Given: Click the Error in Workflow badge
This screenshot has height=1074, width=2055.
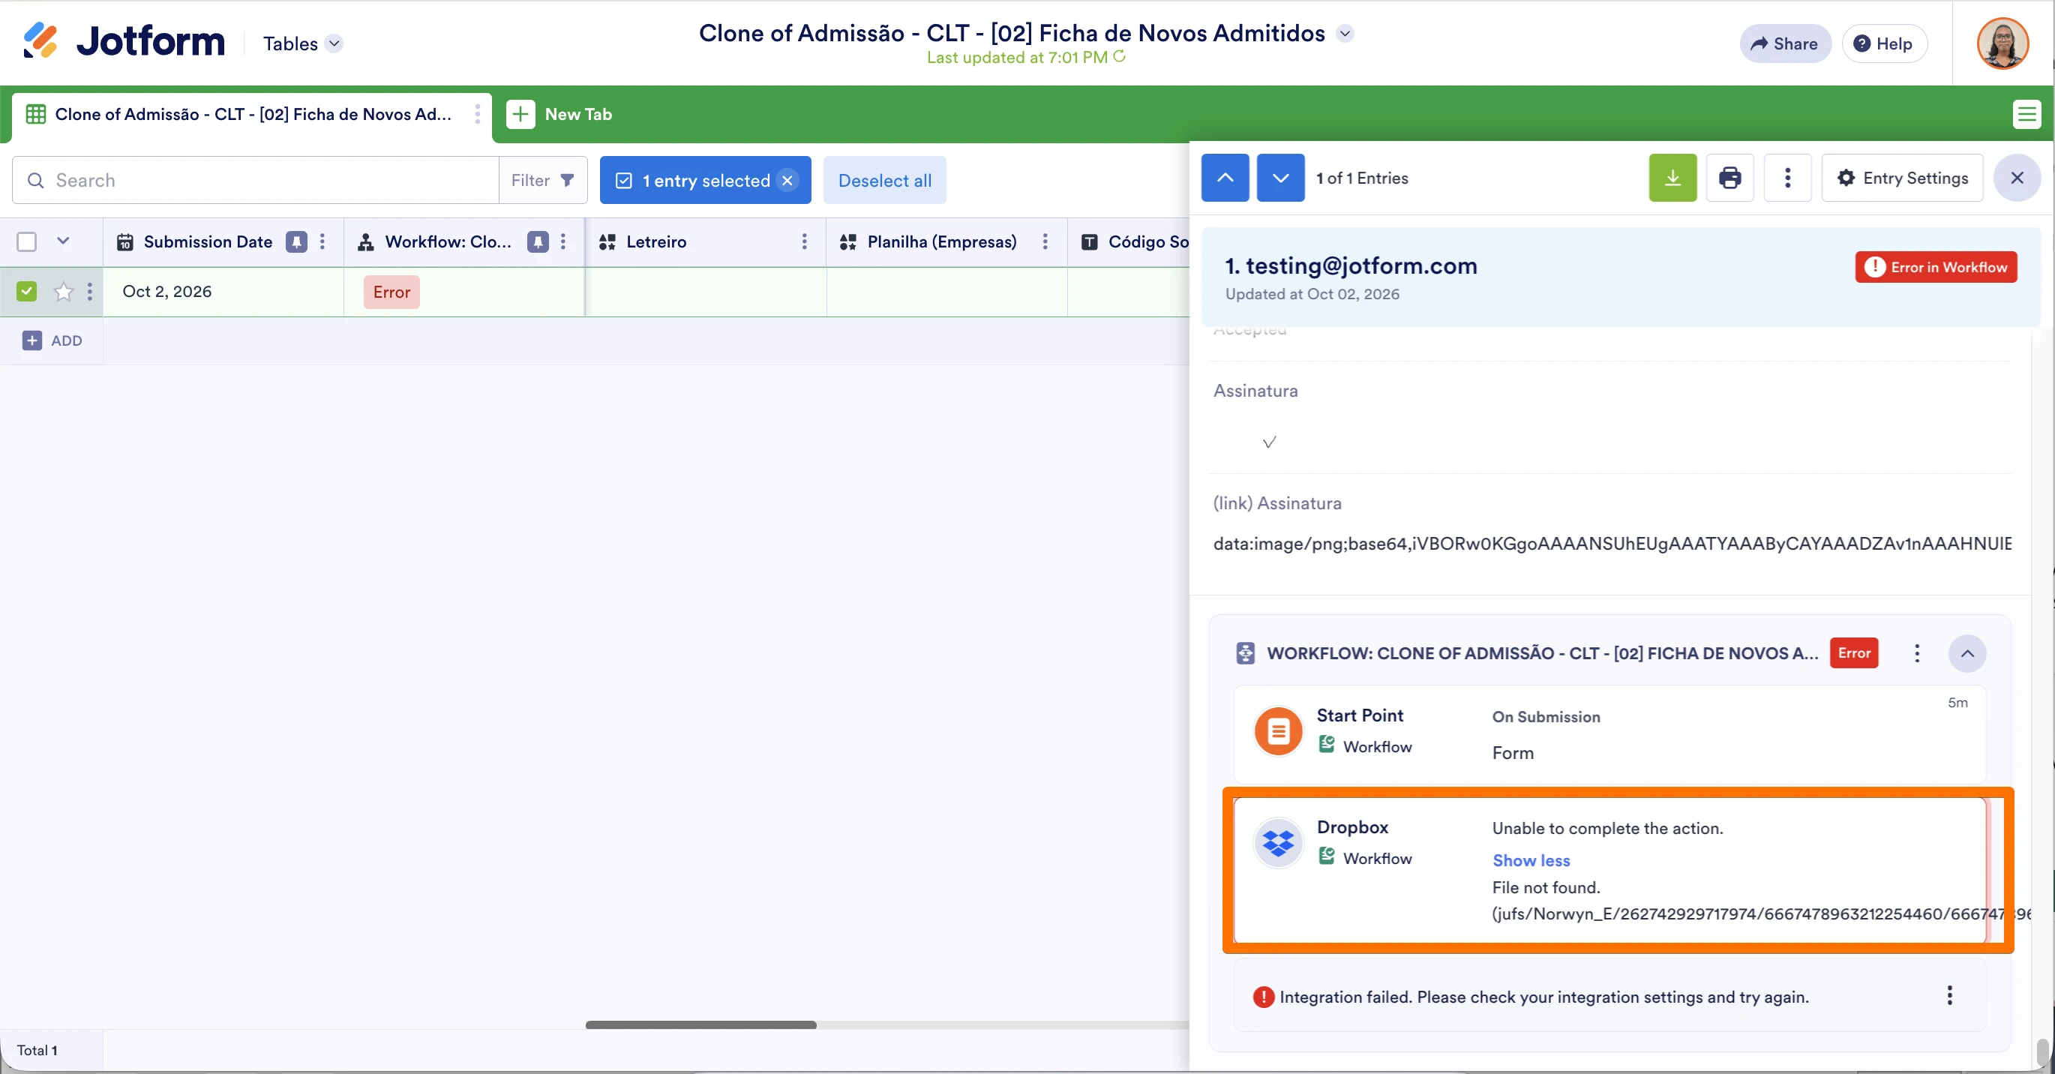Looking at the screenshot, I should click(x=1936, y=267).
